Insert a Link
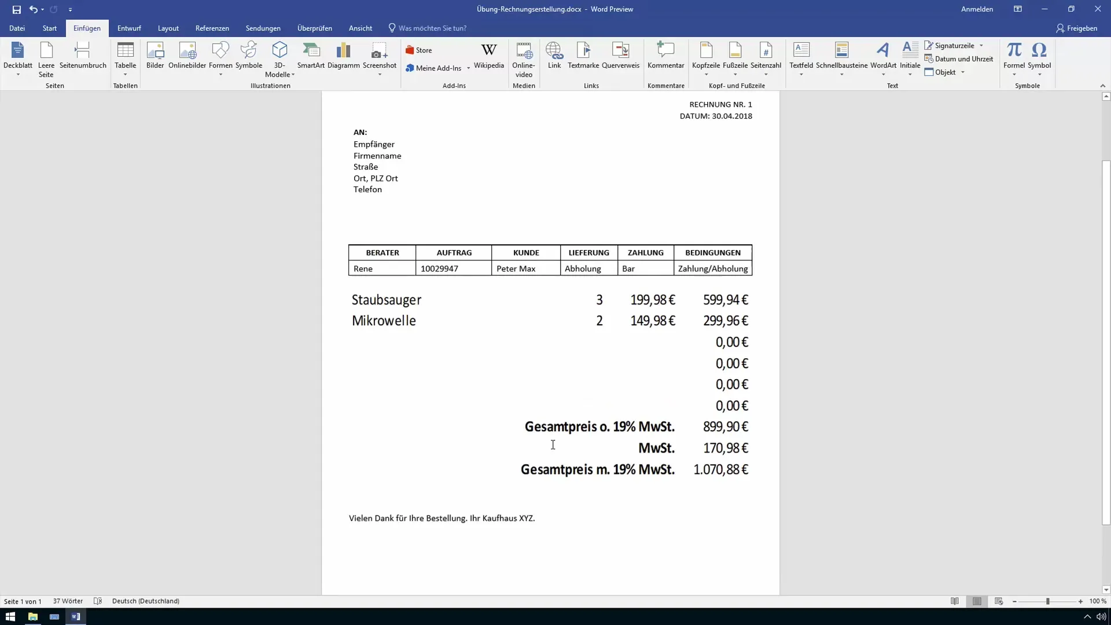The width and height of the screenshot is (1111, 625). (x=554, y=56)
